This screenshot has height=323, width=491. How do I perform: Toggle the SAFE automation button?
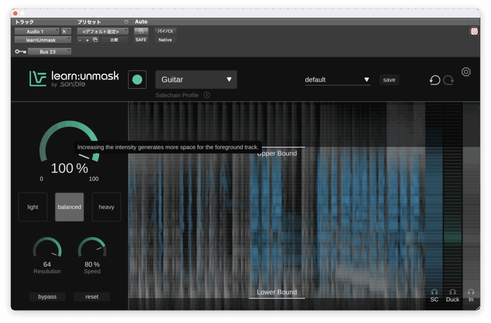point(141,40)
